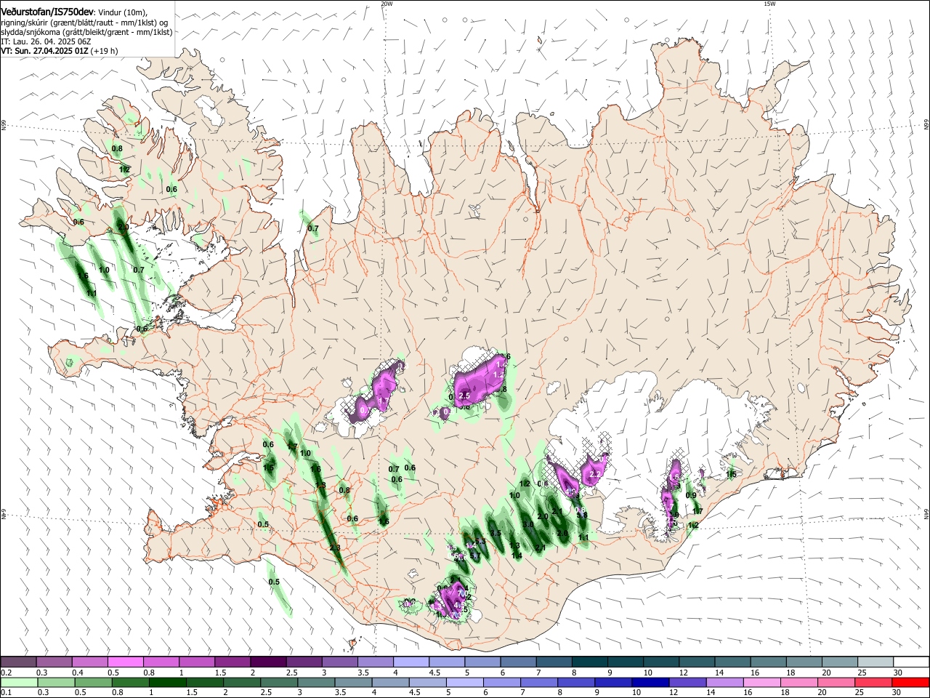Select the bright pink 0.5–0.8 snow legend swatch
Viewport: 930px width, 698px height.
125,662
